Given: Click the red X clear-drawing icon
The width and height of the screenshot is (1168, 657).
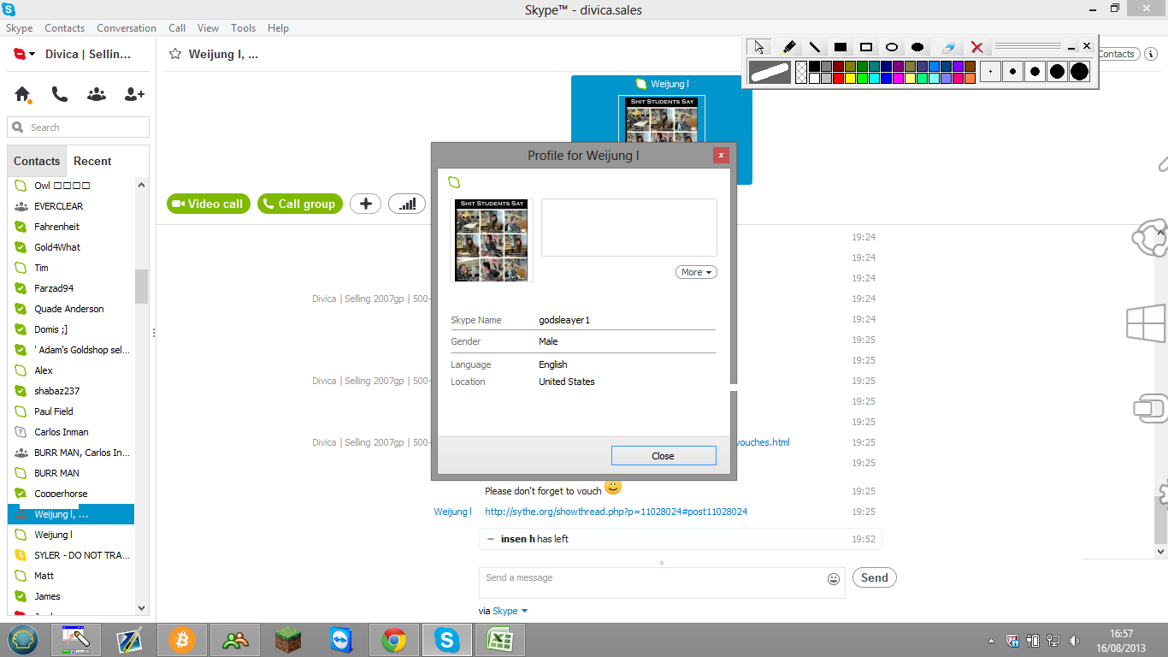Looking at the screenshot, I should pyautogui.click(x=976, y=47).
